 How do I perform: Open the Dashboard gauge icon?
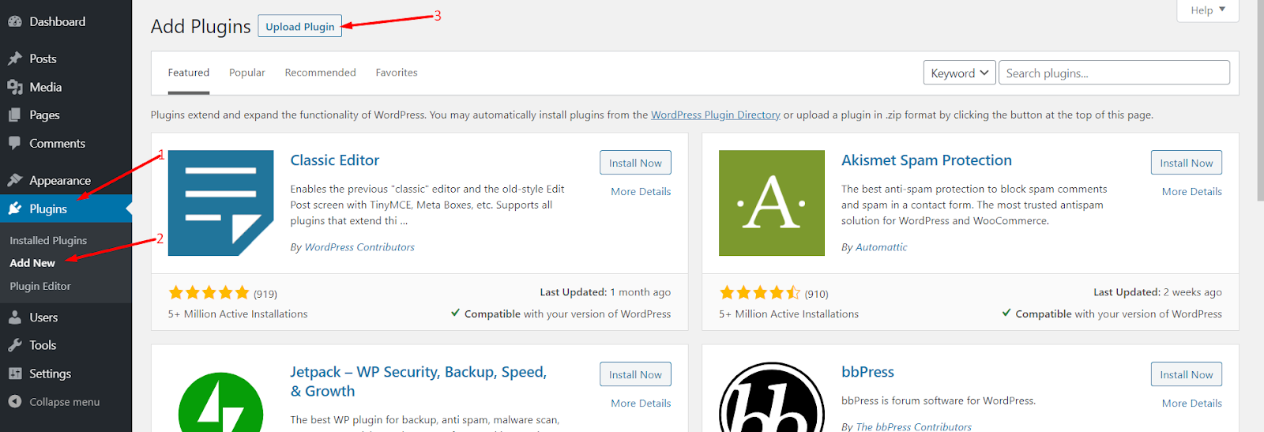point(14,22)
